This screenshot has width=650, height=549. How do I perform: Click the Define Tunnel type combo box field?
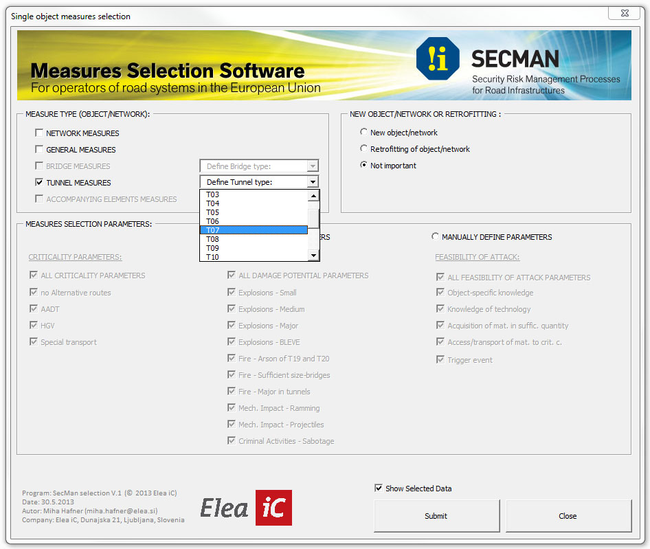click(x=253, y=182)
